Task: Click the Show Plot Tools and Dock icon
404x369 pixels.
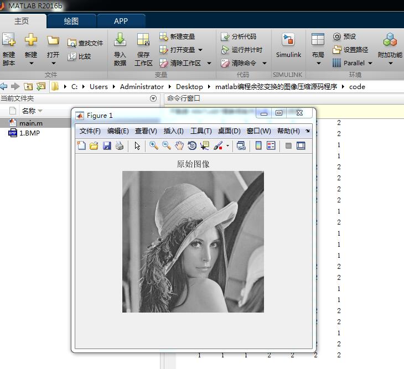Action: click(301, 145)
